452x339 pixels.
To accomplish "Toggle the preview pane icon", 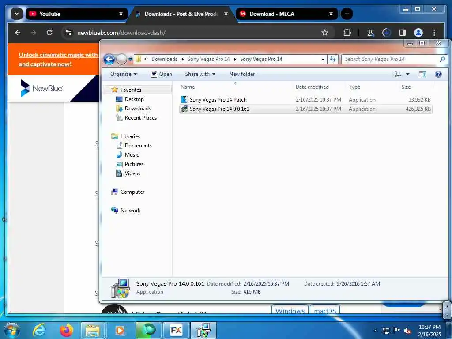I will click(422, 74).
